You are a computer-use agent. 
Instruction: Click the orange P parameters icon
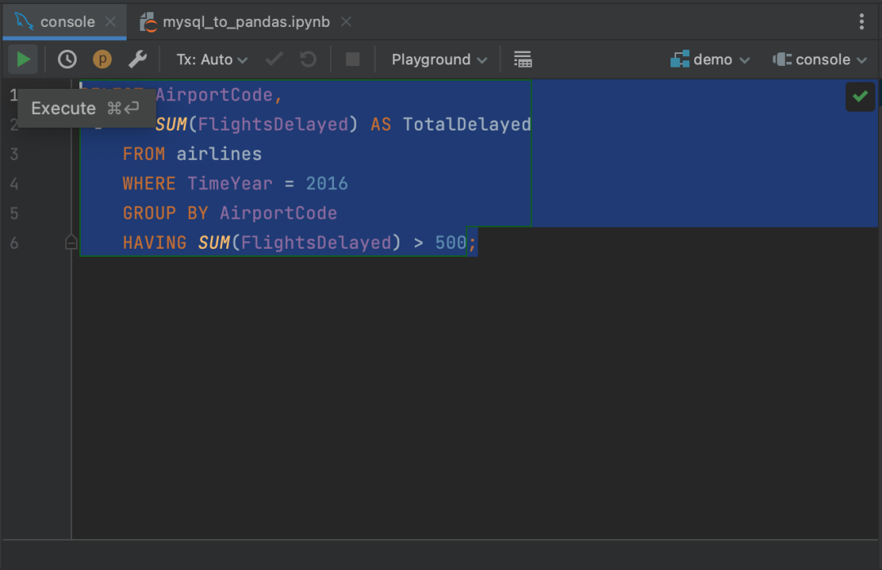[102, 60]
